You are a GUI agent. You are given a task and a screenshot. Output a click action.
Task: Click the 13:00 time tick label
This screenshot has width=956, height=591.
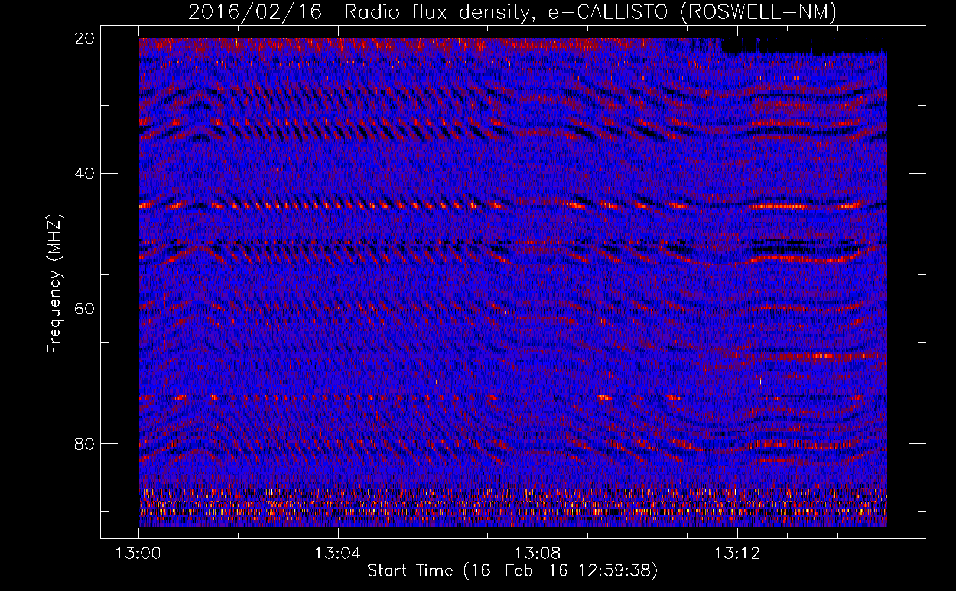[x=139, y=554]
